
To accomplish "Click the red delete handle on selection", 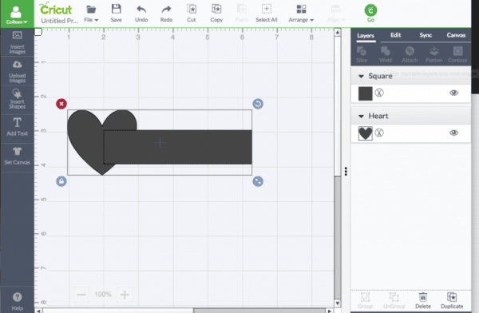I will click(61, 104).
